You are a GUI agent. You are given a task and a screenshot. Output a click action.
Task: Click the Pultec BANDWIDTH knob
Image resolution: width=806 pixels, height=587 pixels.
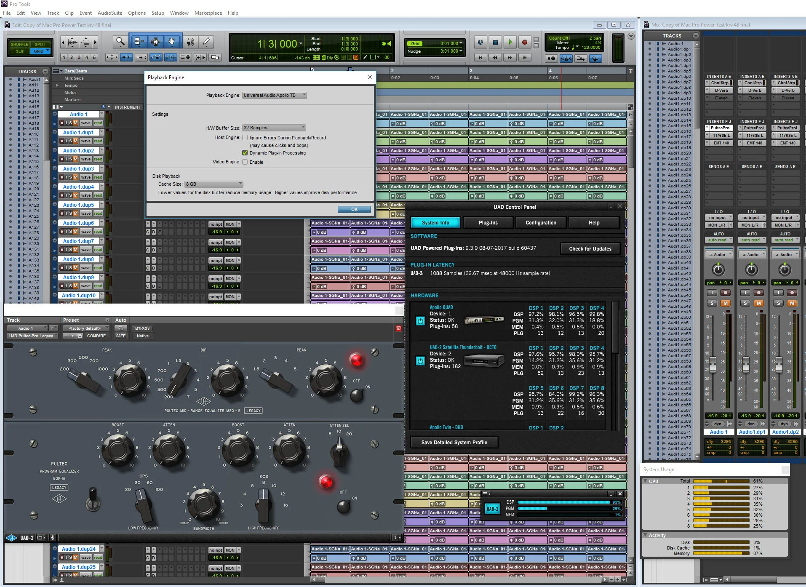pyautogui.click(x=204, y=503)
